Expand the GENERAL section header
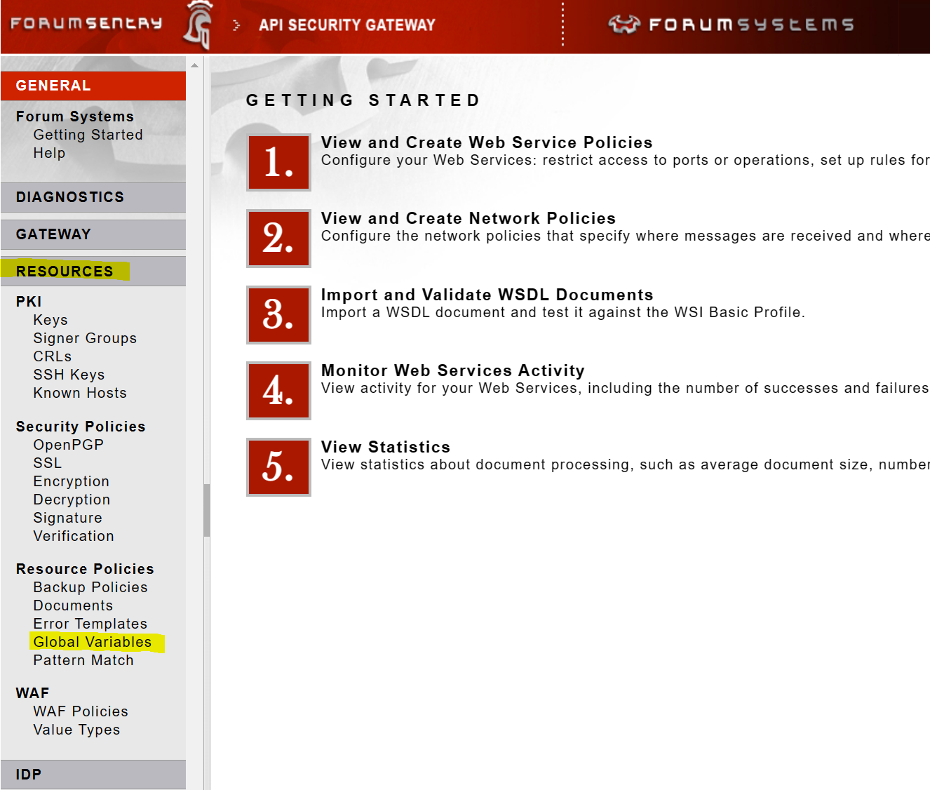This screenshot has width=930, height=790. point(93,86)
